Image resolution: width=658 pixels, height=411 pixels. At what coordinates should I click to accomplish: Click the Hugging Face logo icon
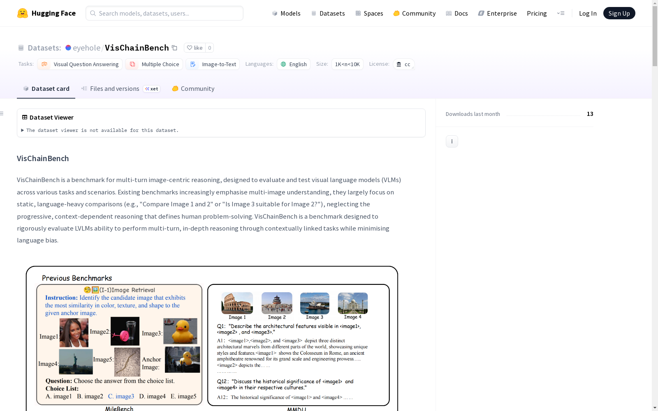coord(23,13)
